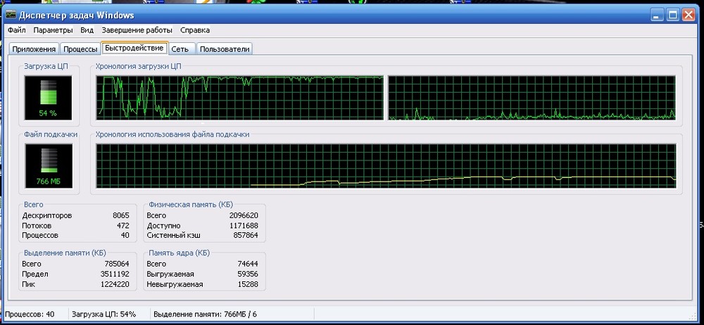Click the Потоков value 472
This screenshot has height=325, width=704.
coord(123,226)
